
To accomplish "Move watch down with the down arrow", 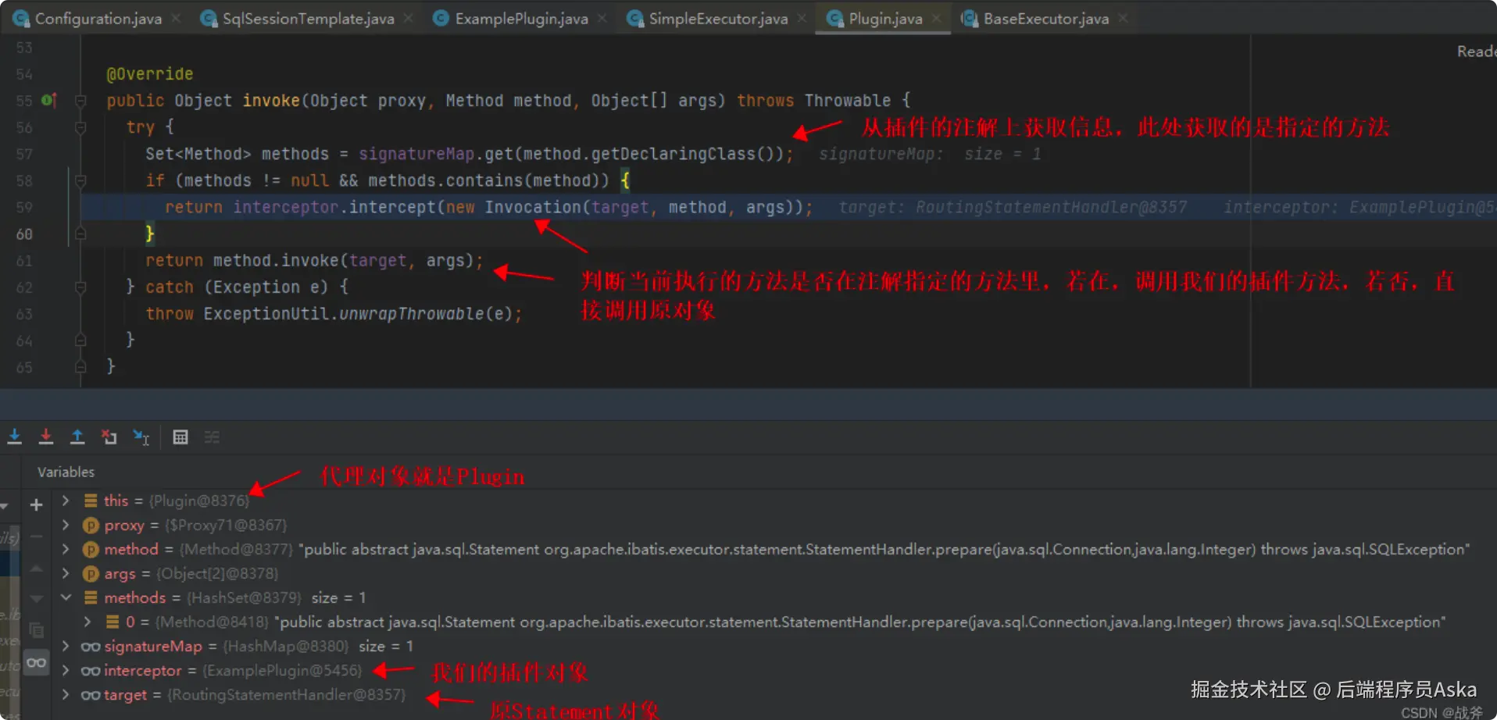I will pyautogui.click(x=36, y=599).
